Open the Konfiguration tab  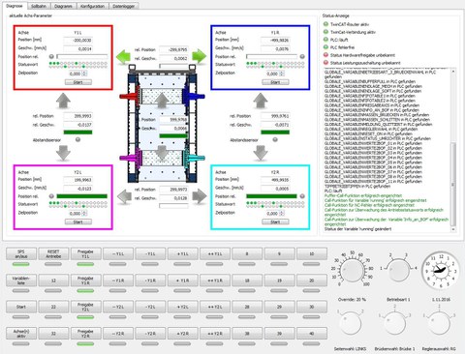click(93, 6)
